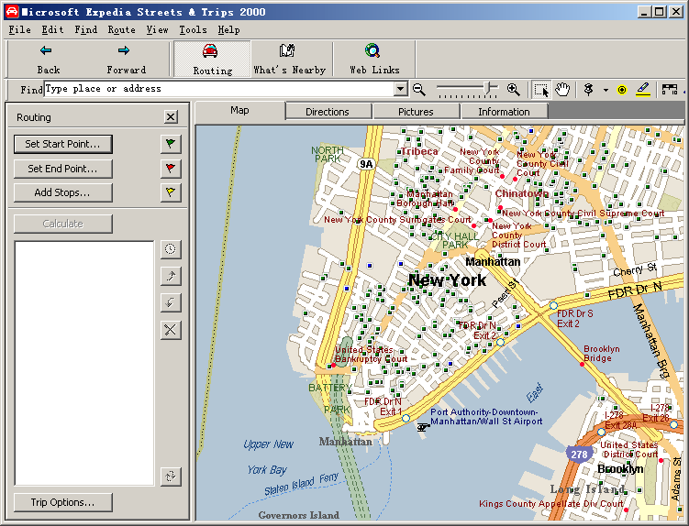
Task: Click the Find place or address field
Action: tap(219, 89)
